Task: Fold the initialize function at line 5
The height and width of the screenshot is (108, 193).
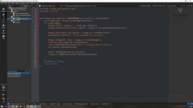Action: [x=38, y=18]
